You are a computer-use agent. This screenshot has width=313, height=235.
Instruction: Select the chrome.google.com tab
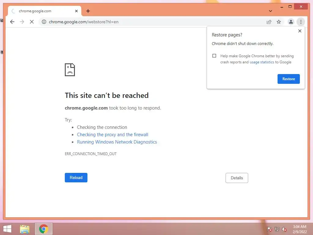45,11
